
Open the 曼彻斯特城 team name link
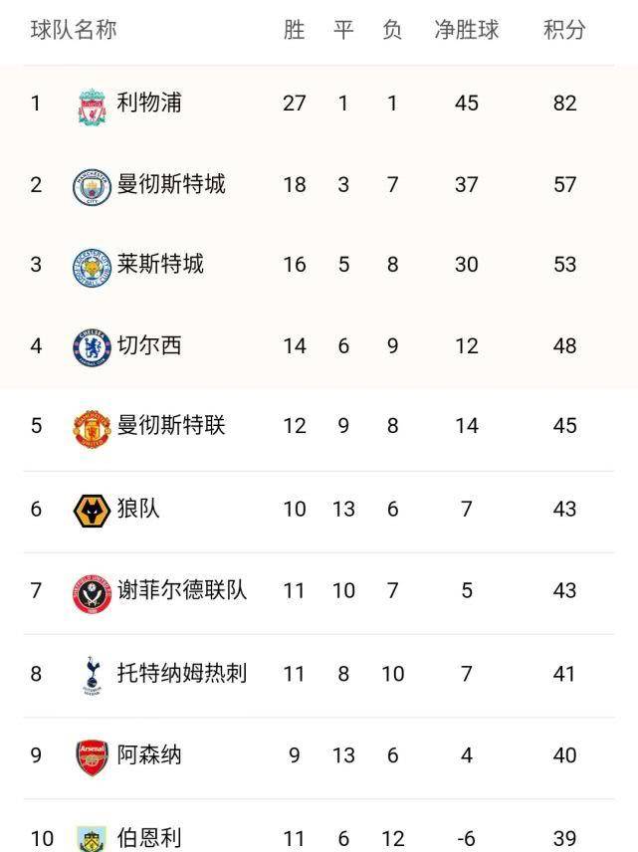click(171, 184)
